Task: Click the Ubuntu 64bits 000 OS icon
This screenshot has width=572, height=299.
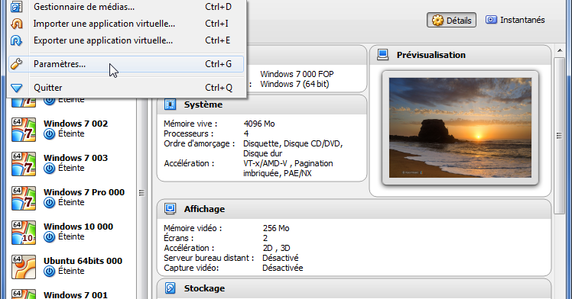Action: tap(24, 267)
